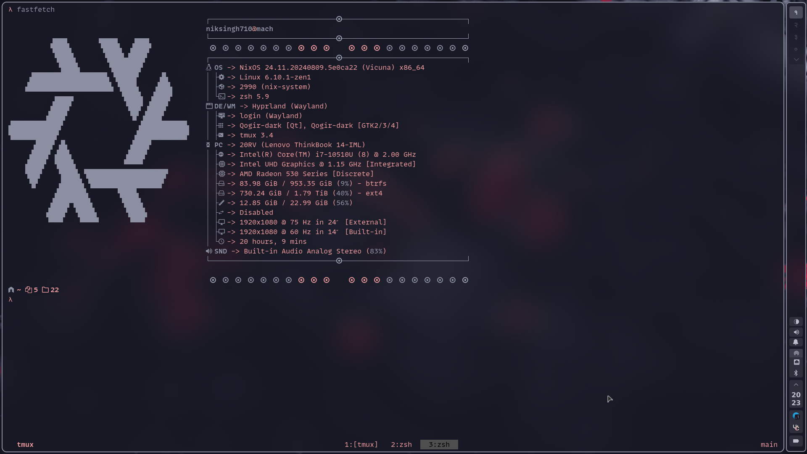The image size is (807, 454).
Task: Switch to tmux window 2:zsh
Action: point(401,444)
